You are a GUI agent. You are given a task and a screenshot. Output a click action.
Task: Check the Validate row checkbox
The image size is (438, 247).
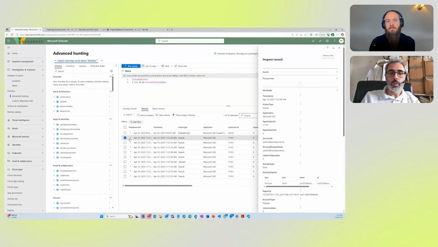125,162
